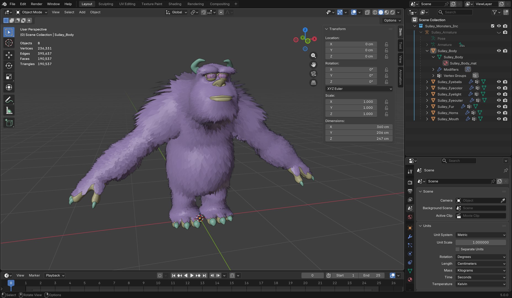Jump to the end frame
This screenshot has width=512, height=298.
pos(204,275)
